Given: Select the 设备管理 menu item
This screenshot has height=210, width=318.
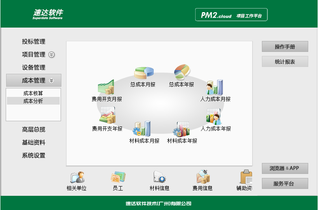Looking at the screenshot, I should click(x=34, y=68).
